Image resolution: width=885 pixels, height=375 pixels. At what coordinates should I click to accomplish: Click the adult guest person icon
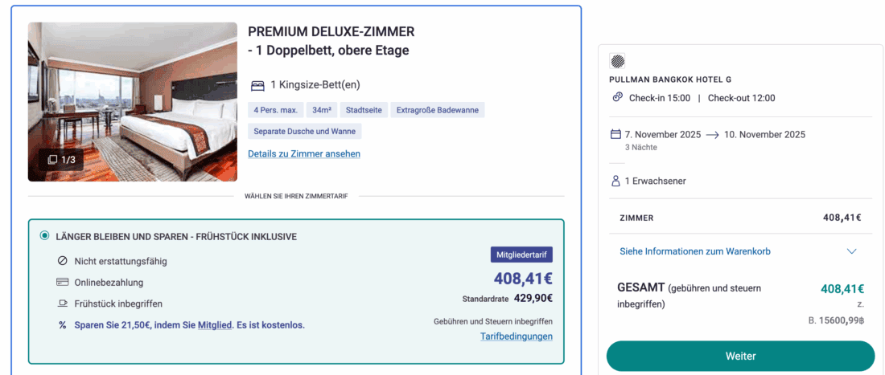(x=615, y=181)
